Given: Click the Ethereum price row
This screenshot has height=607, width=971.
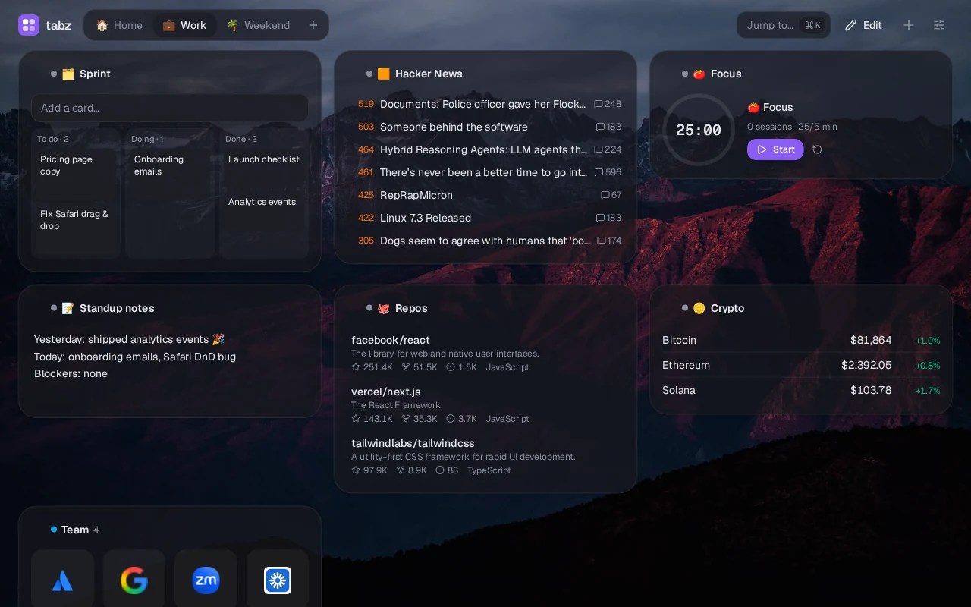Looking at the screenshot, I should [801, 365].
